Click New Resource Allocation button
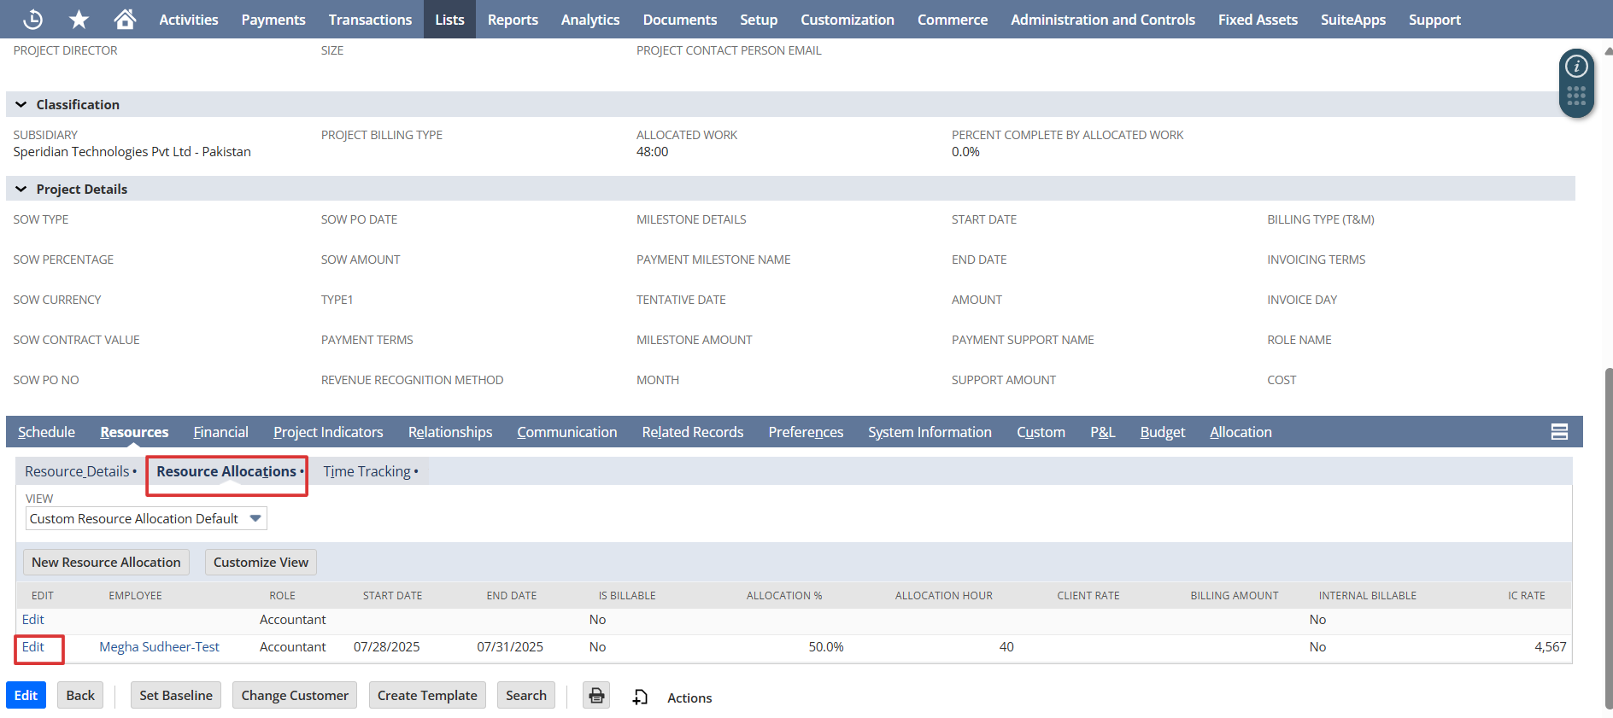The image size is (1613, 718). (106, 562)
